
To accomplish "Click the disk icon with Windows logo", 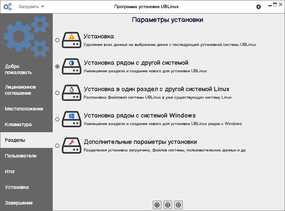I will point(72,119).
